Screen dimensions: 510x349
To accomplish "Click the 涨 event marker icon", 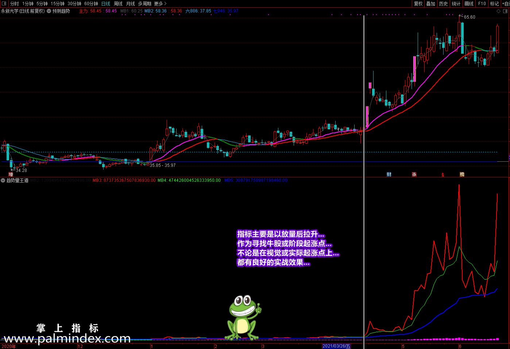I will pyautogui.click(x=414, y=174).
